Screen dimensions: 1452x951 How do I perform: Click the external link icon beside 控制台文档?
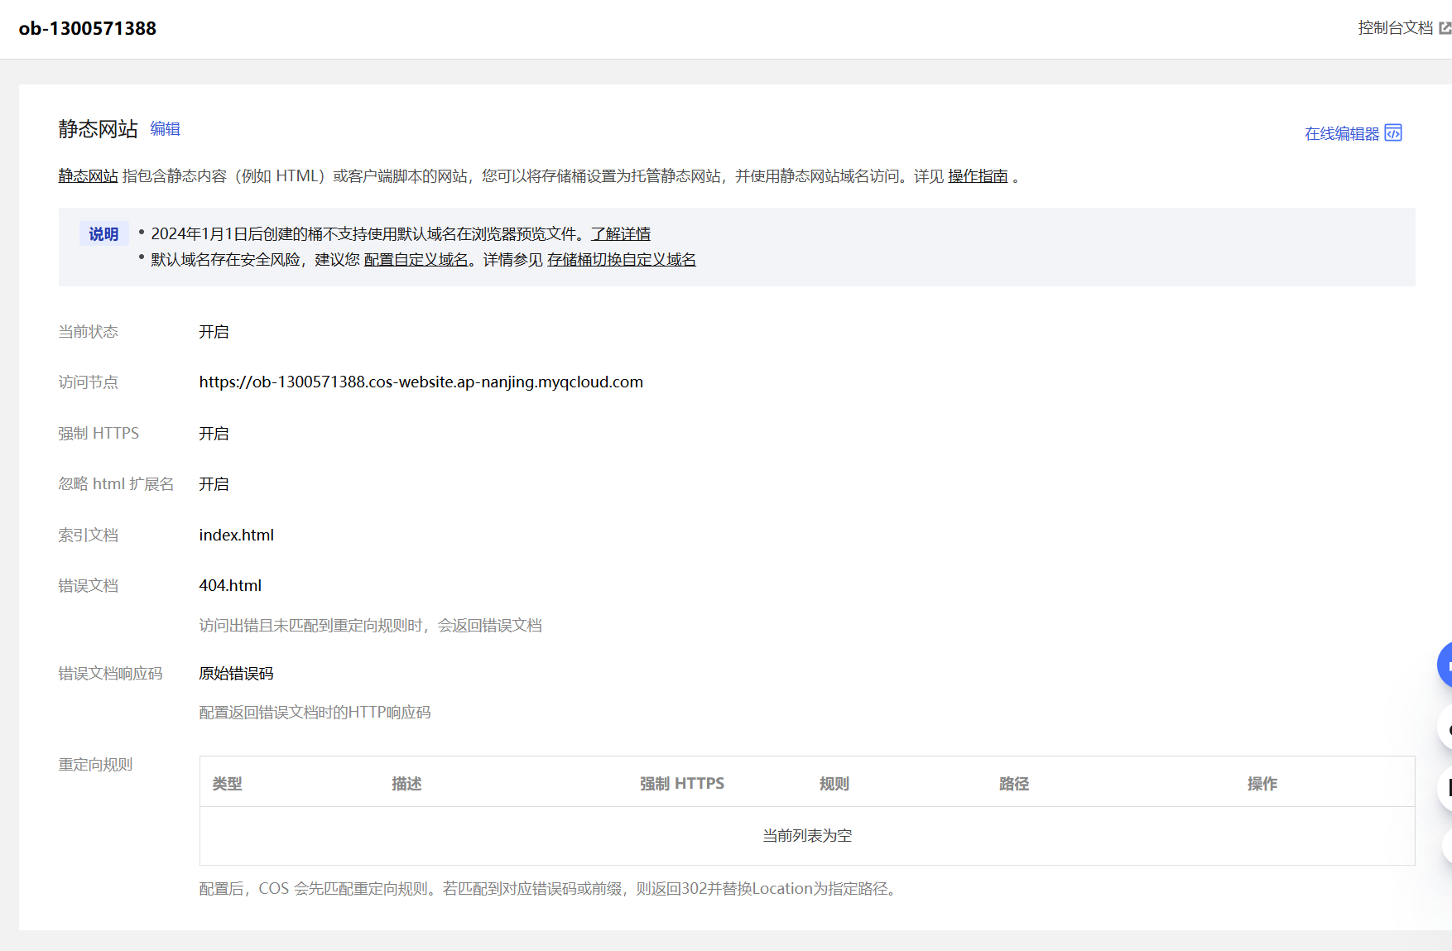[x=1445, y=28]
